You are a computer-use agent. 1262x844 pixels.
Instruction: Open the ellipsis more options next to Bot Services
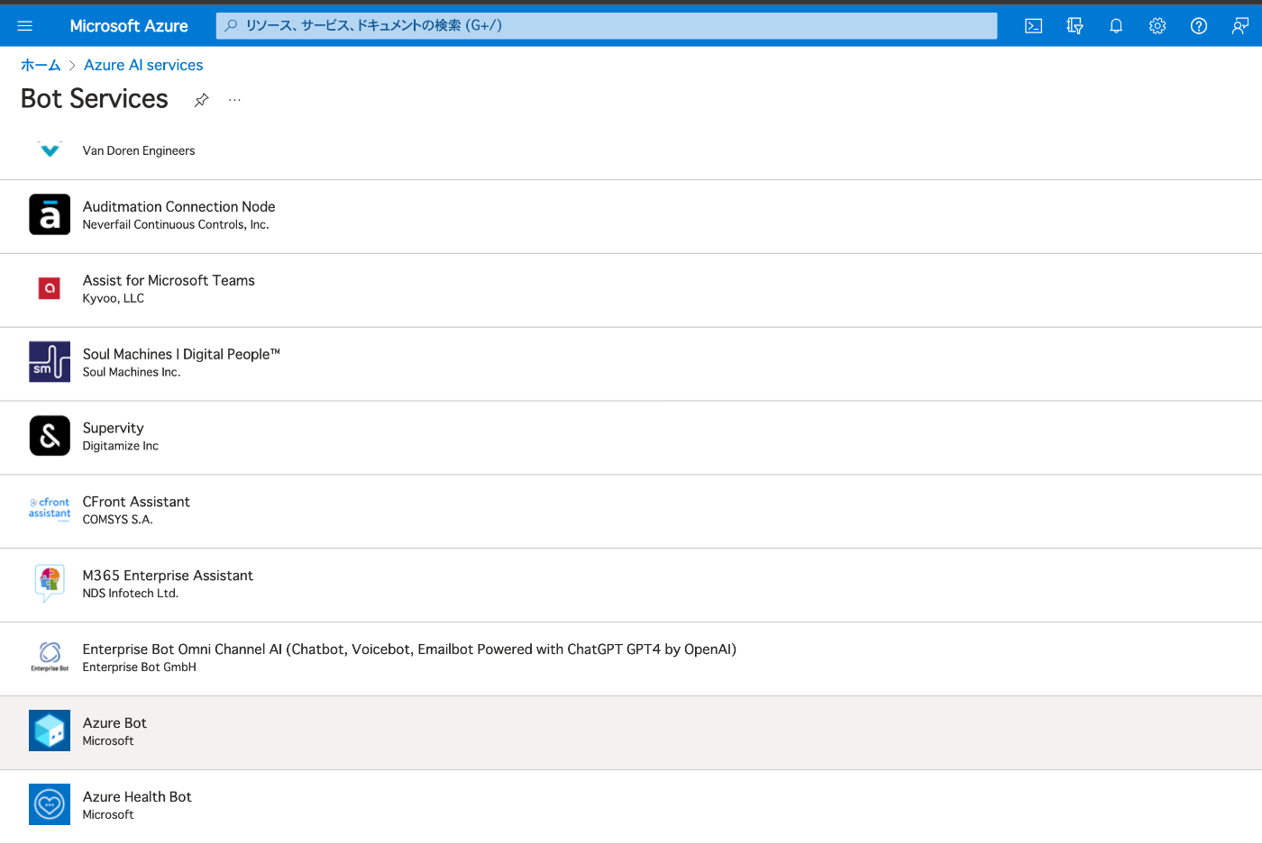tap(234, 100)
